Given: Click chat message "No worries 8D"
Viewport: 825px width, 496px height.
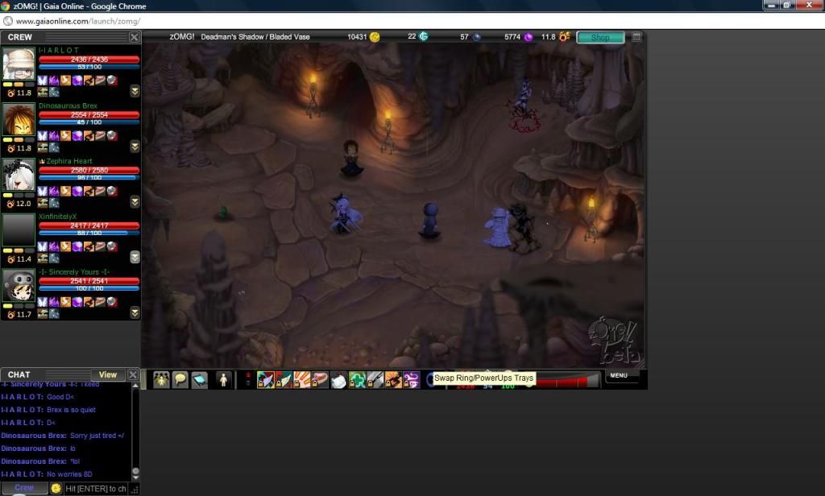Looking at the screenshot, I should [x=69, y=474].
